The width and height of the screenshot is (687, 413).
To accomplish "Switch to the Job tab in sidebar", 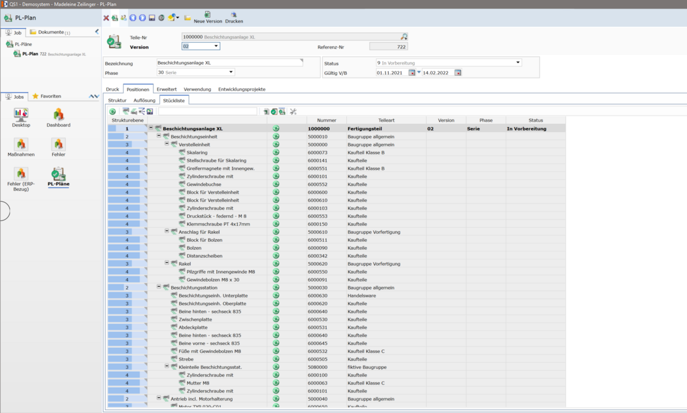I will [x=13, y=33].
